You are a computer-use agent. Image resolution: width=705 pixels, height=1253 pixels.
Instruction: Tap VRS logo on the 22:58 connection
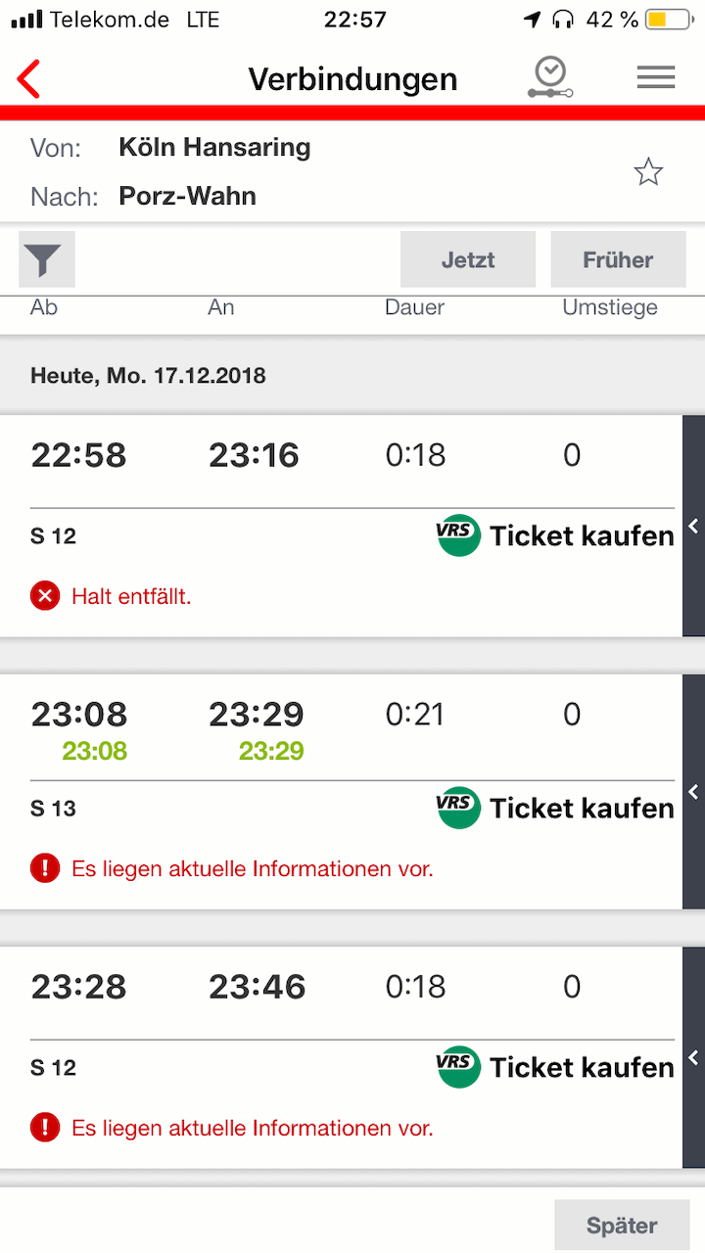point(458,535)
